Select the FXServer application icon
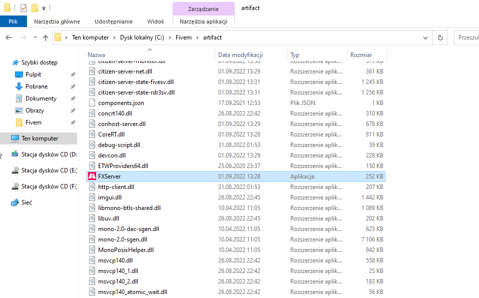 92,176
